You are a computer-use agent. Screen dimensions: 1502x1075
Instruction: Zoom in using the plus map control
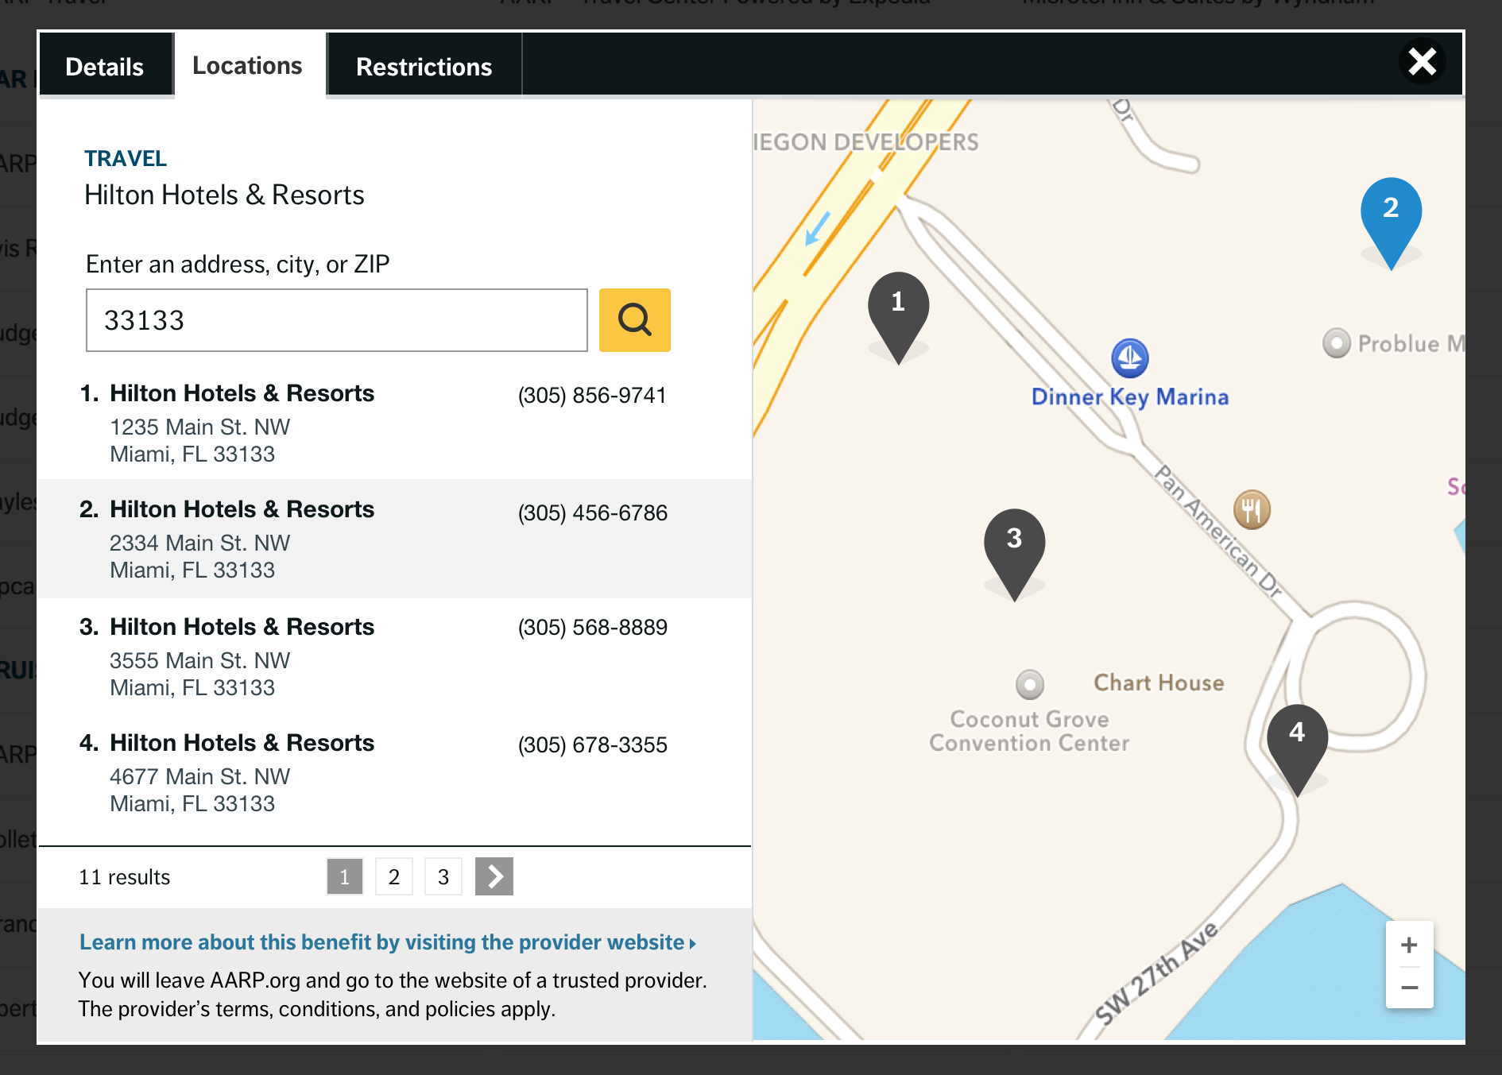pyautogui.click(x=1409, y=945)
